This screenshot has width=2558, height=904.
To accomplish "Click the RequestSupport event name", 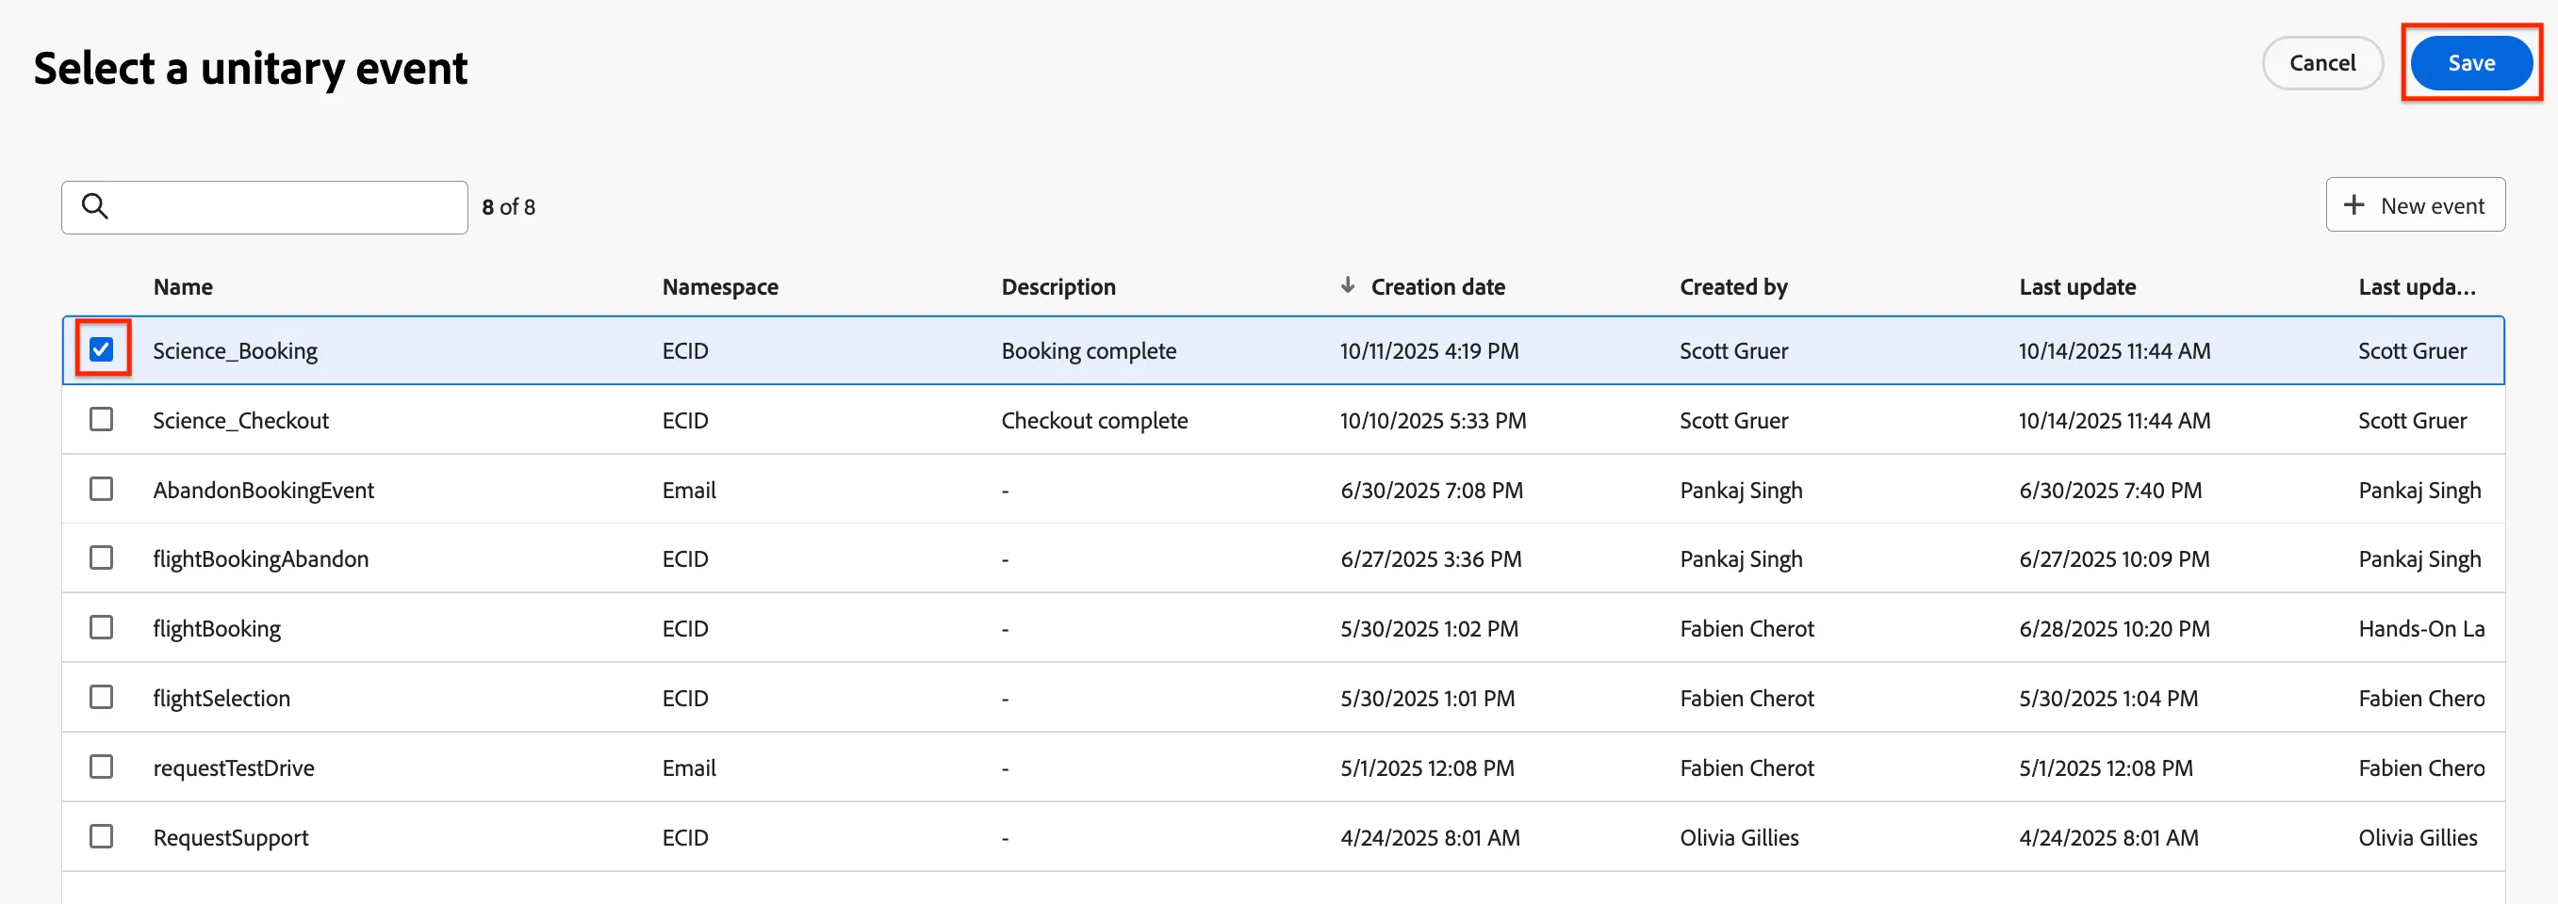I will coord(230,836).
